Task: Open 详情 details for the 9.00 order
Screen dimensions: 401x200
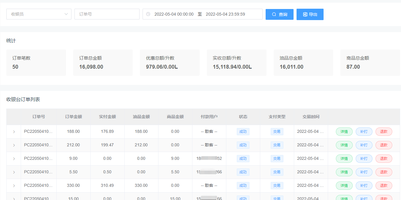Action: coord(344,159)
